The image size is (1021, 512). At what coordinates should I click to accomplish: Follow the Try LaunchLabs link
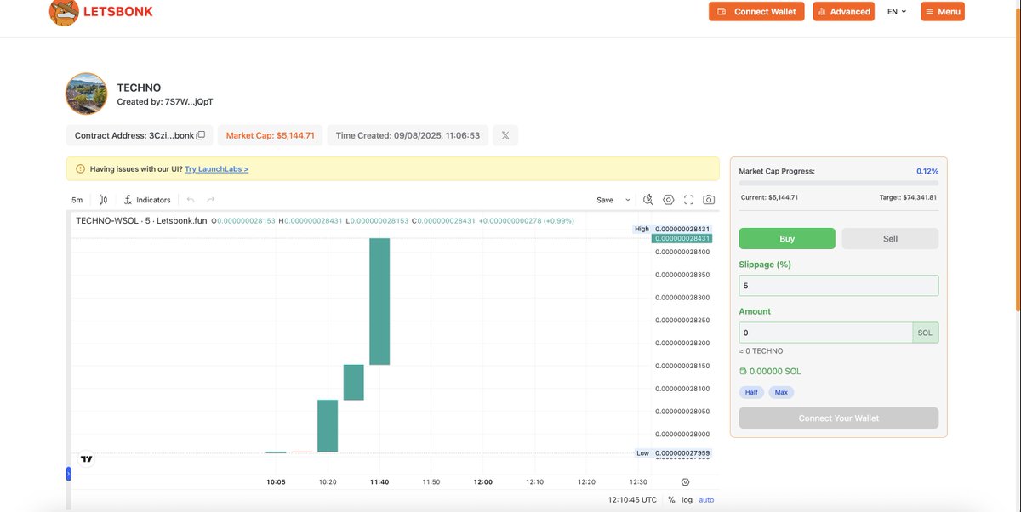(x=216, y=169)
